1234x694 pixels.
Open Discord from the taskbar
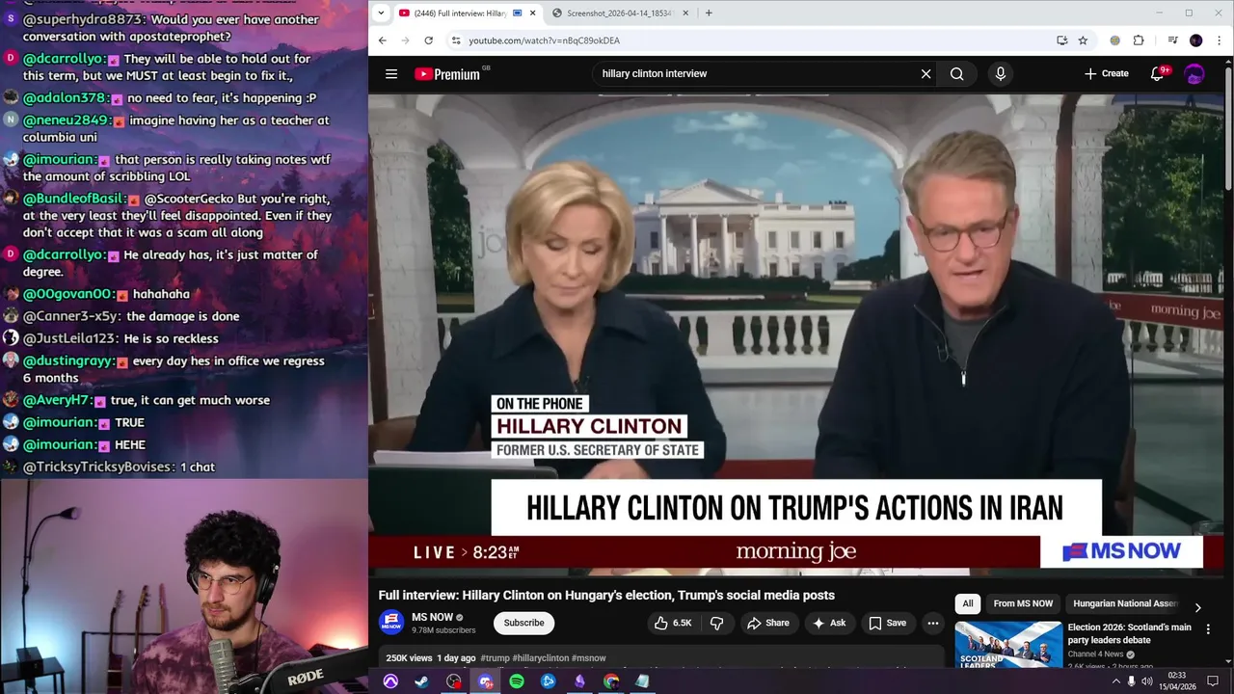point(485,681)
